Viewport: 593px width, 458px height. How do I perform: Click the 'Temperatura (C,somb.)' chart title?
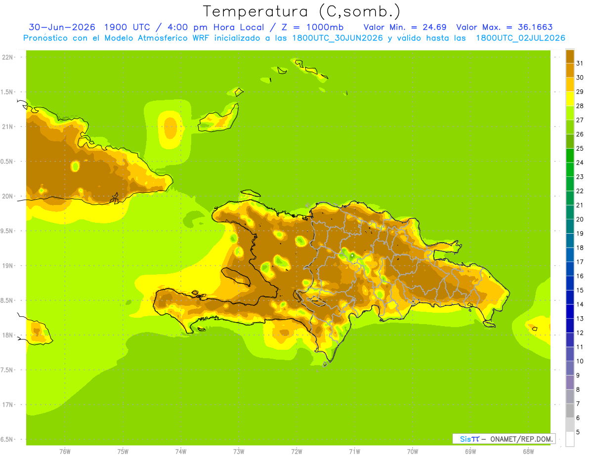click(302, 11)
